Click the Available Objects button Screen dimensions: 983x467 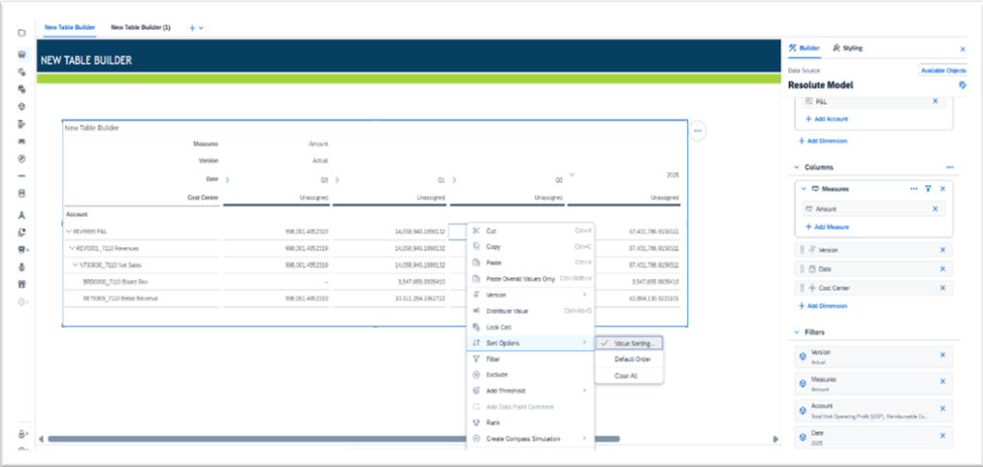[x=942, y=71]
